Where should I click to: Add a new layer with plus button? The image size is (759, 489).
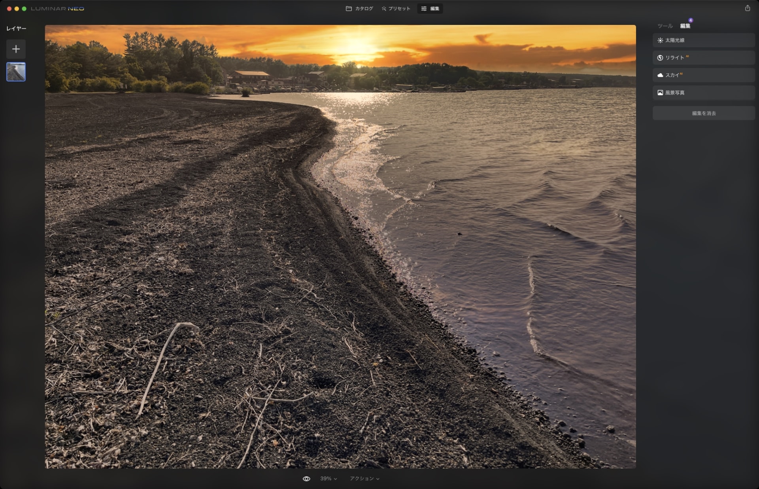pos(16,49)
